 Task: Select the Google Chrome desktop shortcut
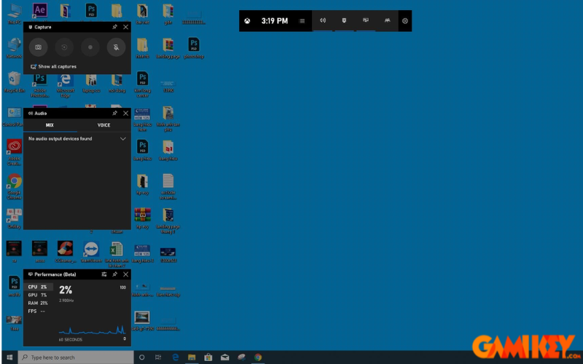point(14,187)
